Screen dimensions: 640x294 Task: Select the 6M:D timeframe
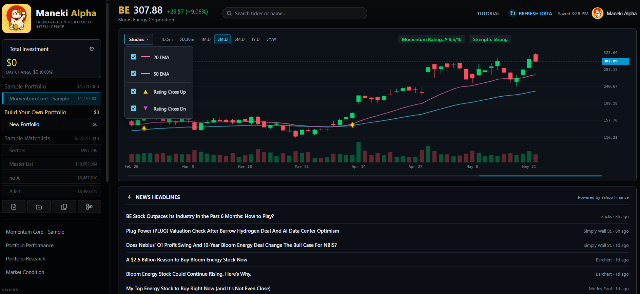[x=239, y=39]
